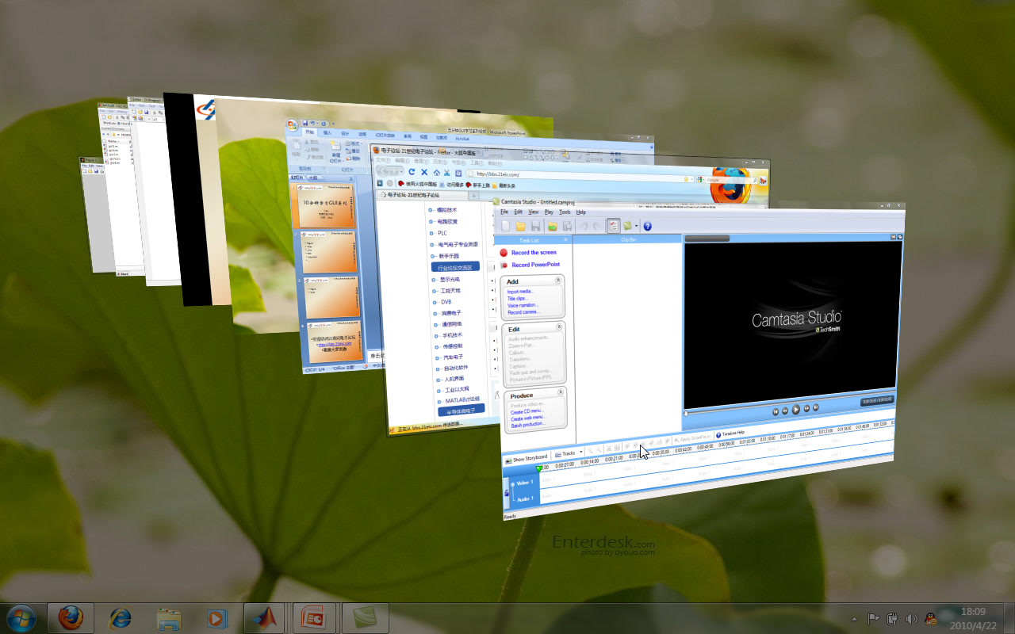Click Rewind button in preview controls

(x=785, y=410)
